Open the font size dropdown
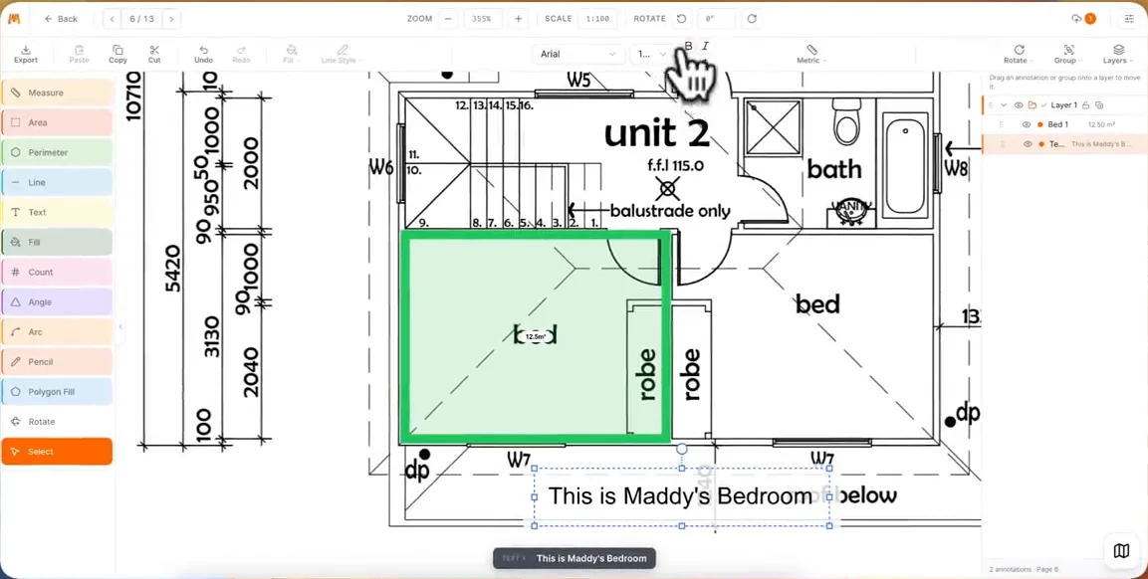The width and height of the screenshot is (1148, 579). [651, 54]
